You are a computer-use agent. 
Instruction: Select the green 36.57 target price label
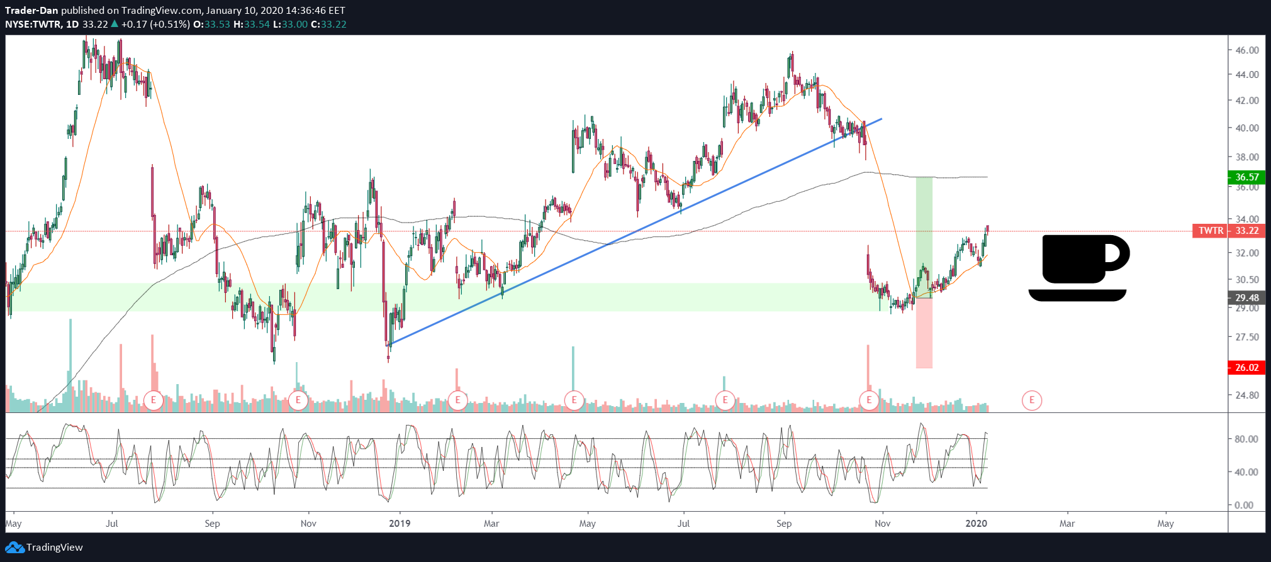(x=1246, y=177)
